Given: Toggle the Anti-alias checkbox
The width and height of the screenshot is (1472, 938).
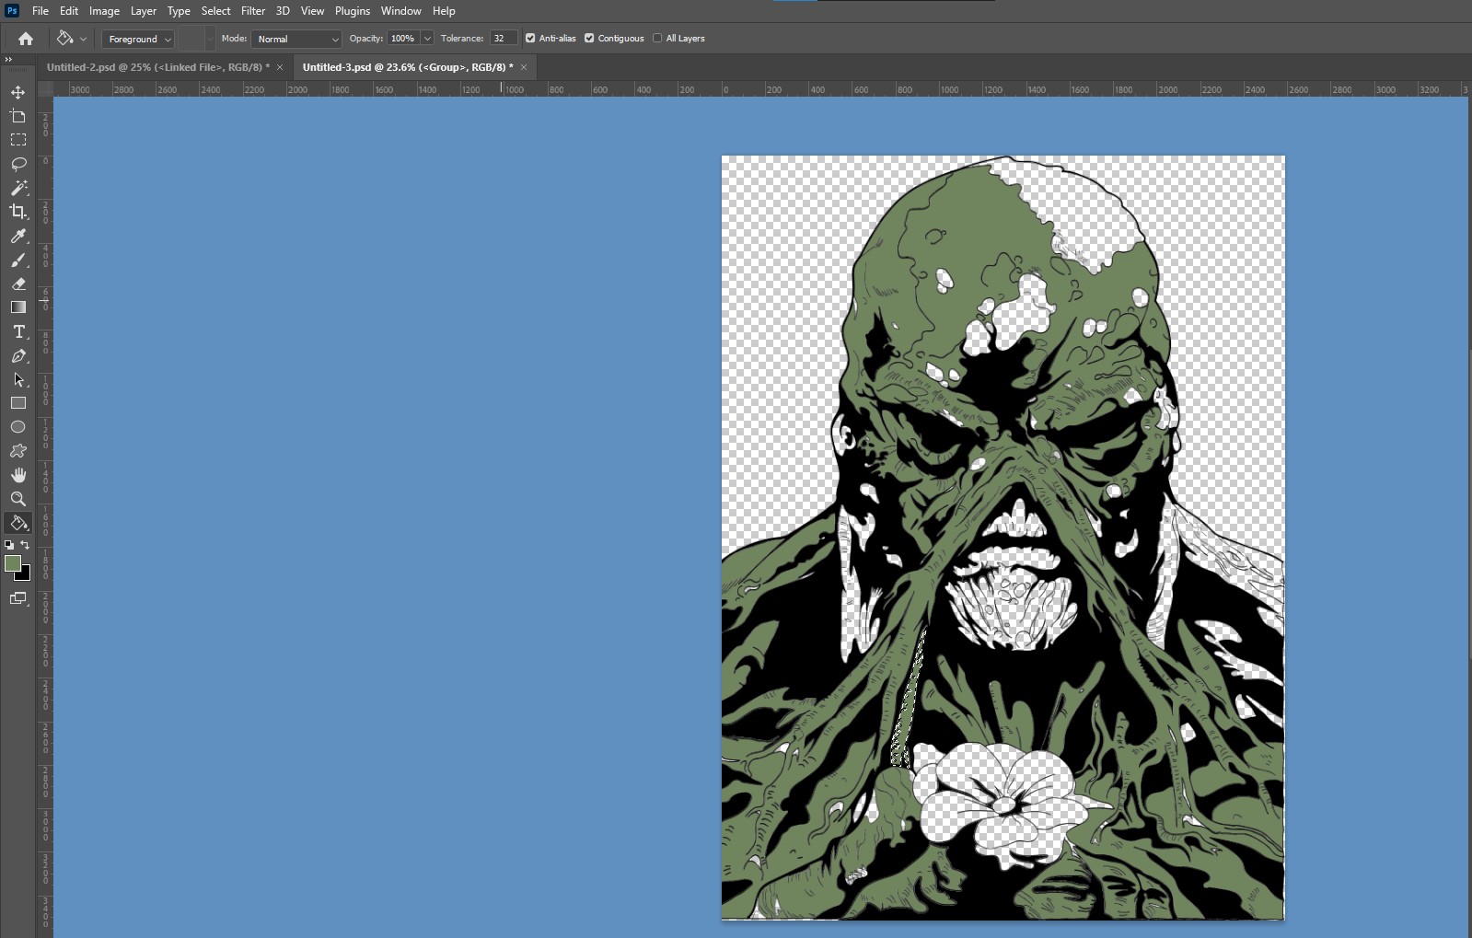Looking at the screenshot, I should click(530, 39).
